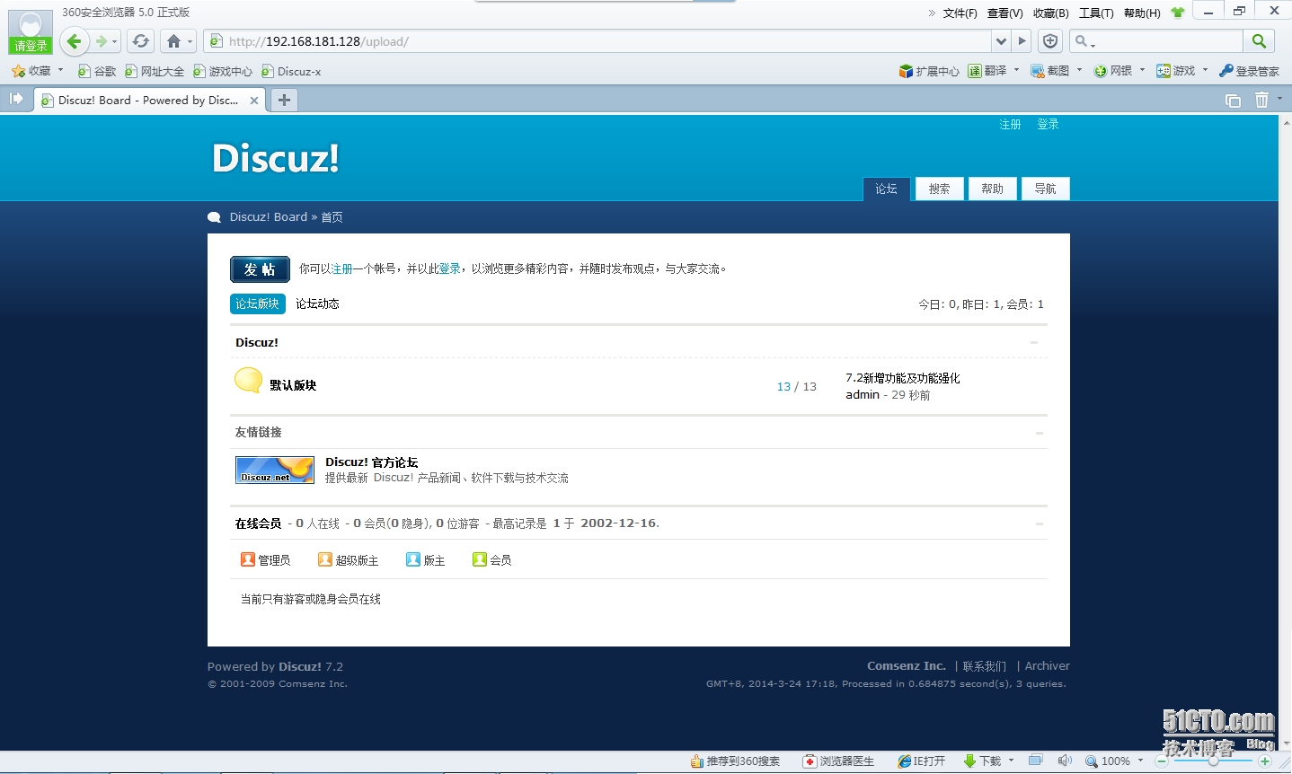Image resolution: width=1292 pixels, height=774 pixels.
Task: Select the 帮助 navigation tab
Action: pyautogui.click(x=993, y=189)
